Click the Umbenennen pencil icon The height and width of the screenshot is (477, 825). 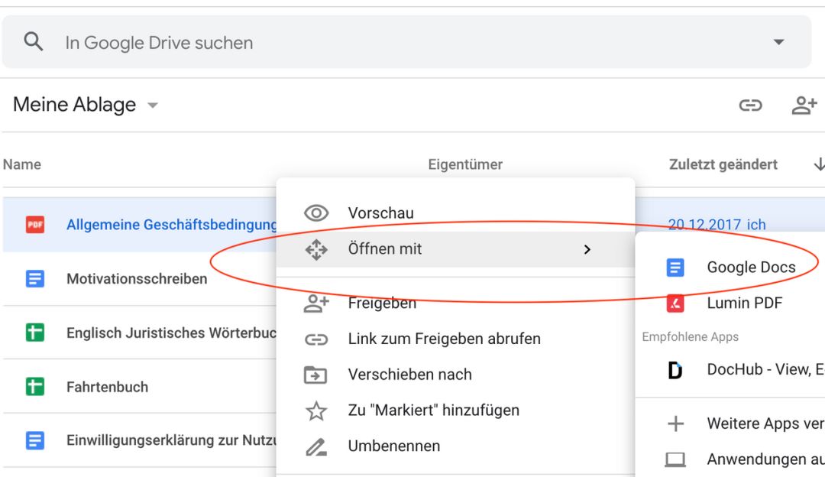pyautogui.click(x=316, y=446)
